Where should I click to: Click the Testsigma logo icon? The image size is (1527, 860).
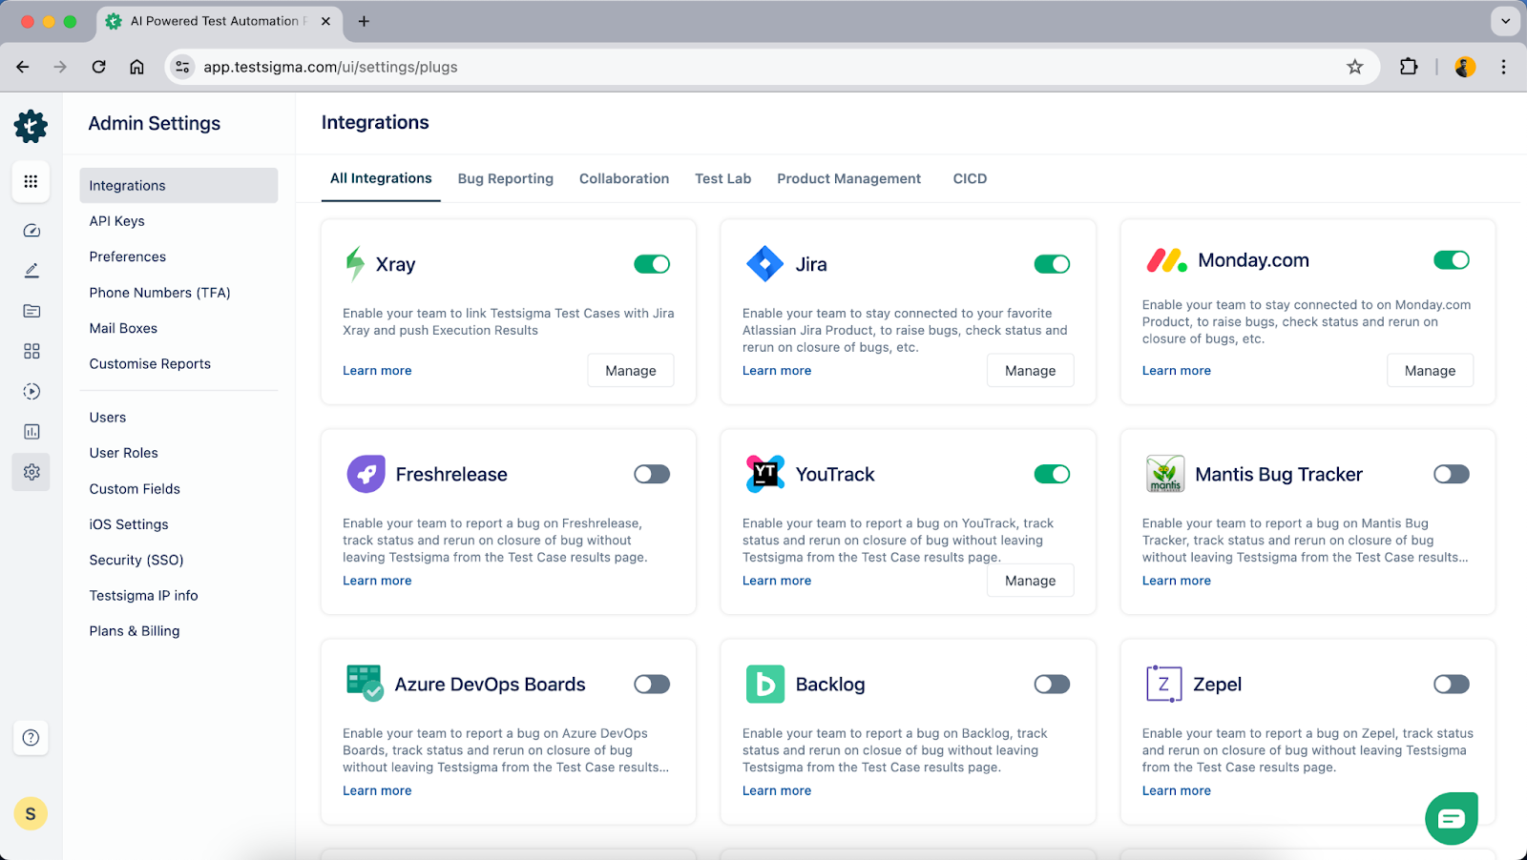(x=31, y=126)
